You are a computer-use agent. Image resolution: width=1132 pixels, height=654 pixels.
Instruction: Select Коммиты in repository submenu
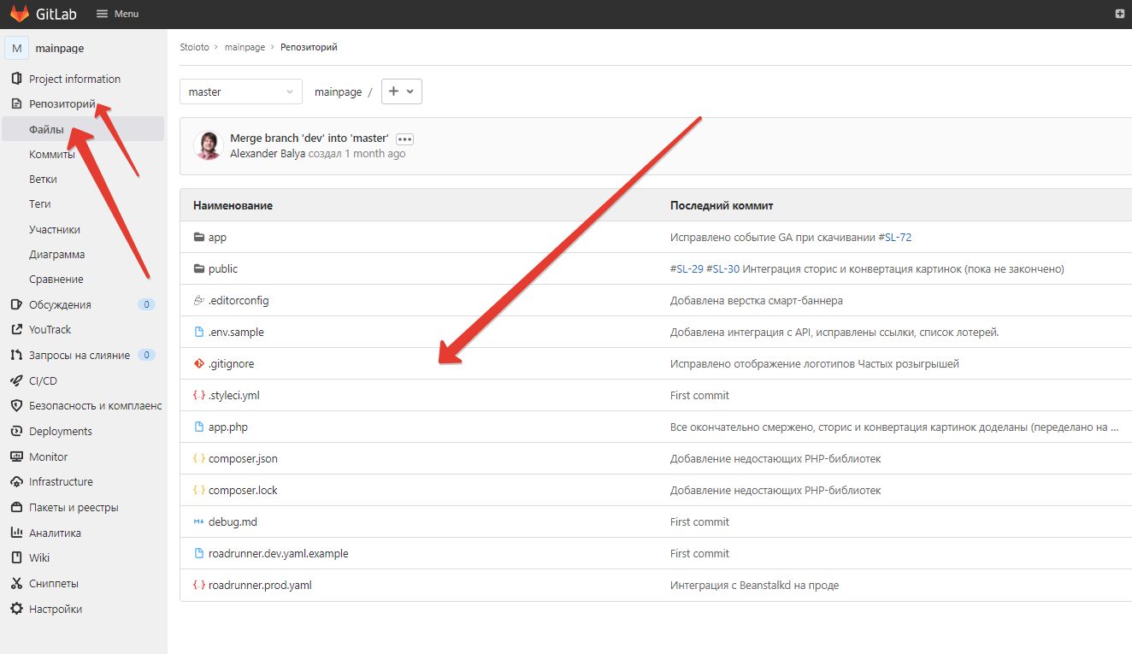[x=52, y=155]
